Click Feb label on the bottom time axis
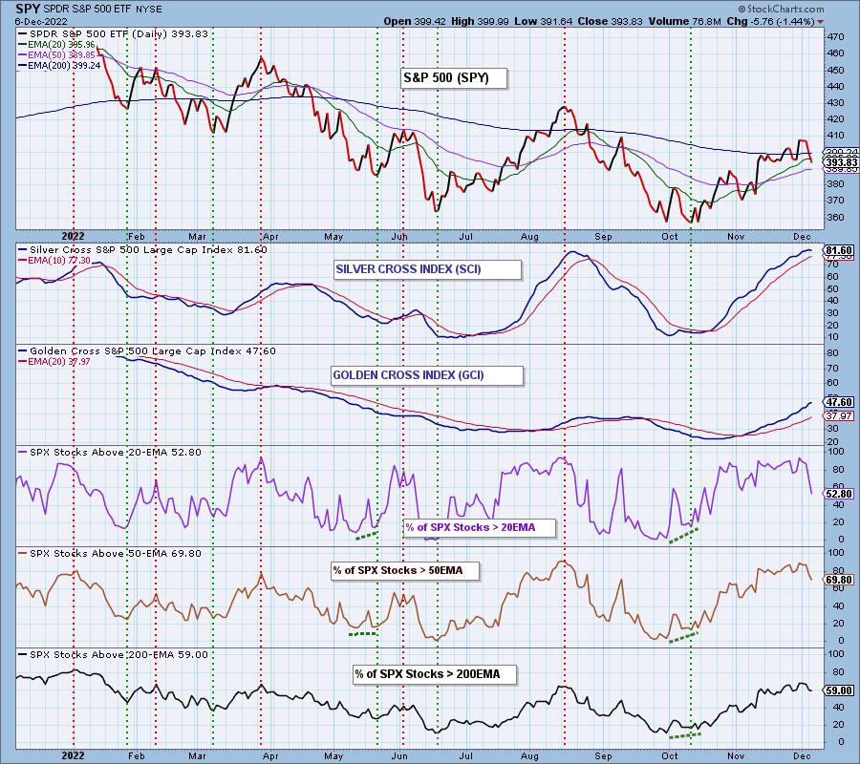The width and height of the screenshot is (860, 764). [x=136, y=755]
